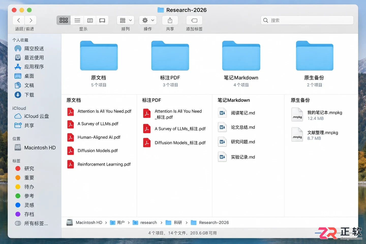The width and height of the screenshot is (366, 244).
Task: Click the 原文档 column heading
Action: click(x=74, y=100)
